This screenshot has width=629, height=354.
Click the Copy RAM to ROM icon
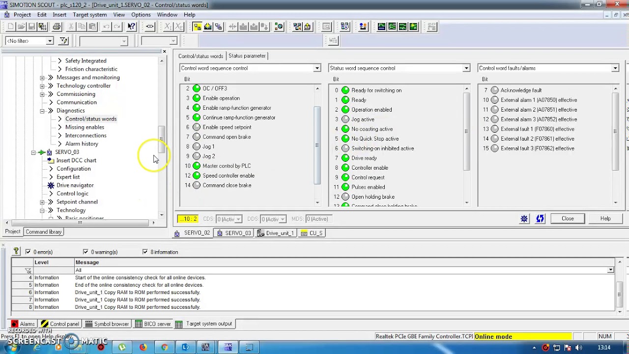(265, 27)
